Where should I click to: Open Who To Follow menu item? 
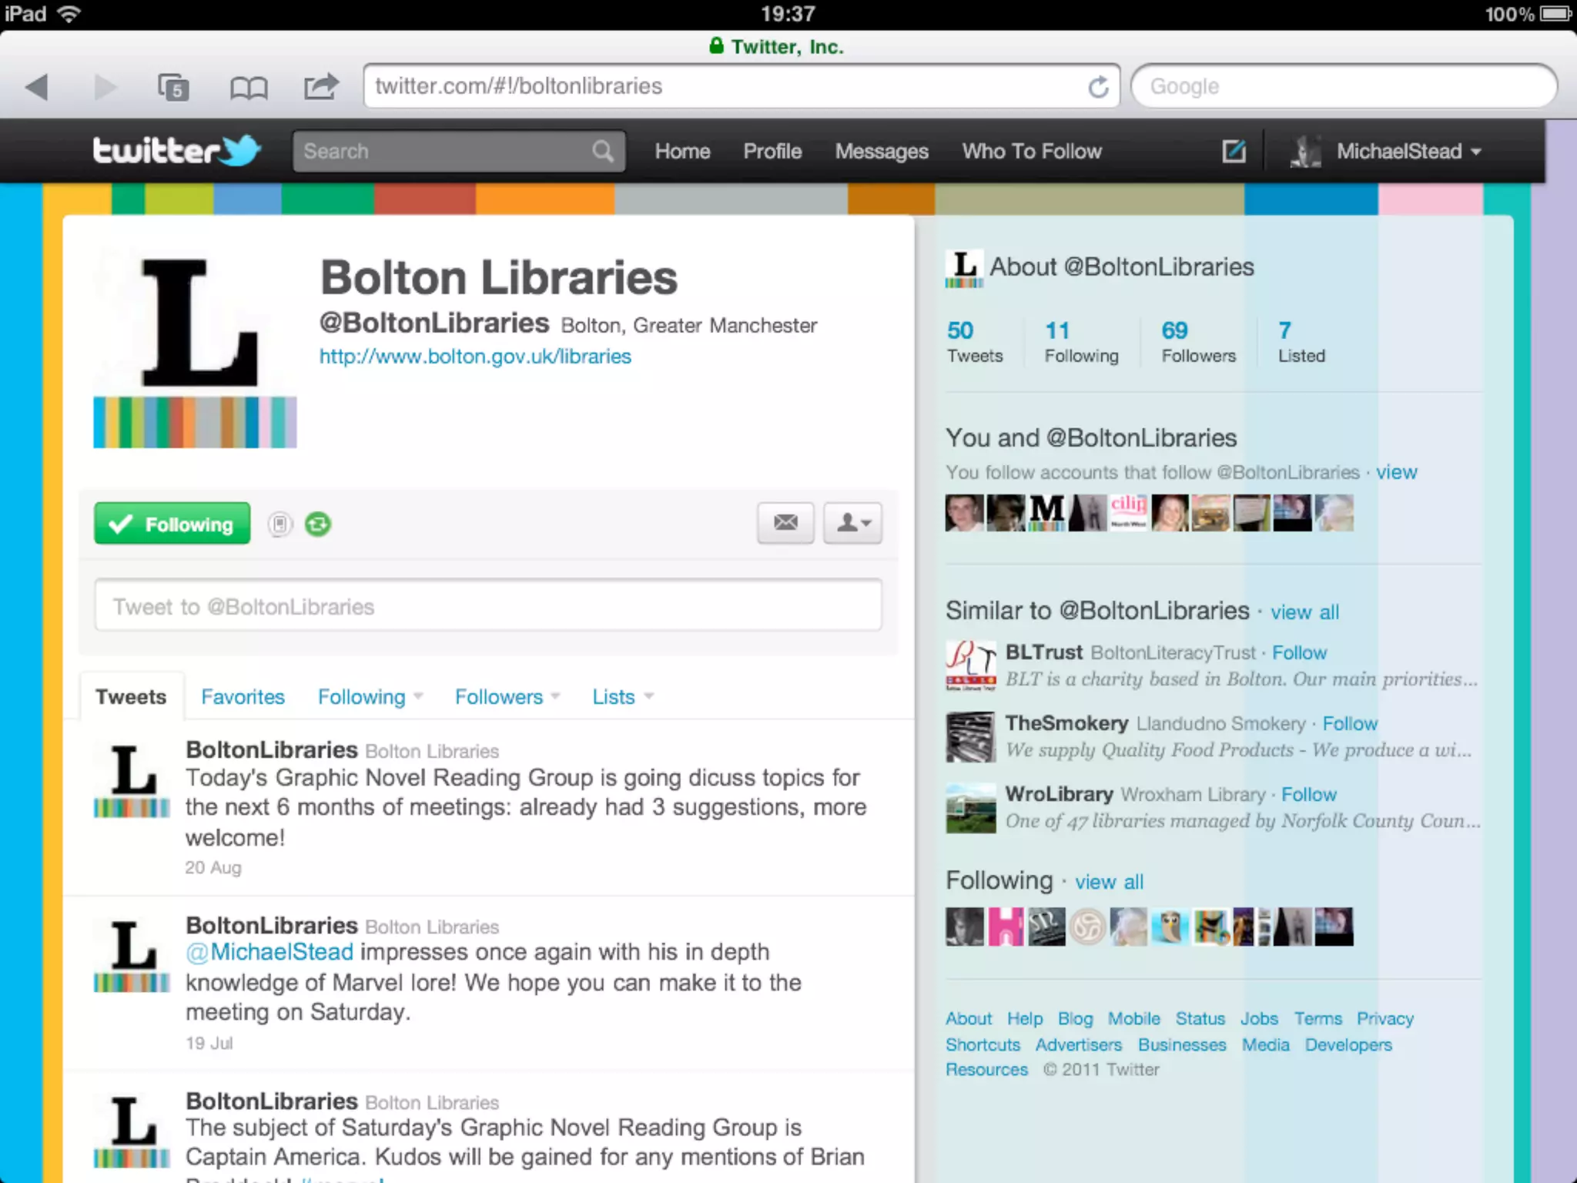(x=1031, y=152)
